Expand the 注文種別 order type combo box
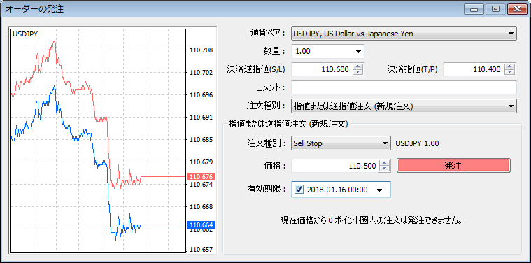Image resolution: width=531 pixels, height=263 pixels. [x=404, y=106]
